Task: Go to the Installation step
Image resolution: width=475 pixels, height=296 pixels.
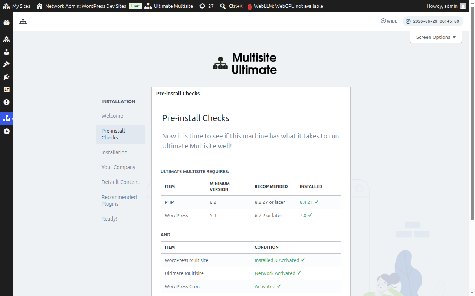Action: (x=114, y=152)
